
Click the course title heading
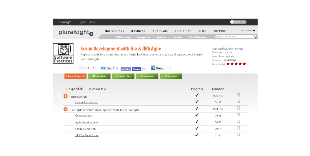121,49
